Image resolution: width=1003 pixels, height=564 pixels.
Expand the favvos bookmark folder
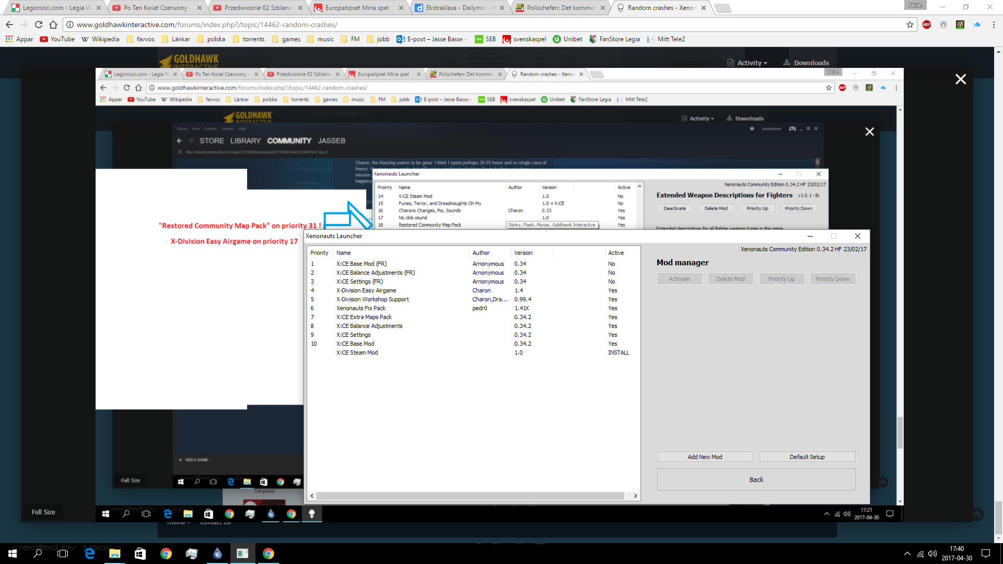point(141,39)
